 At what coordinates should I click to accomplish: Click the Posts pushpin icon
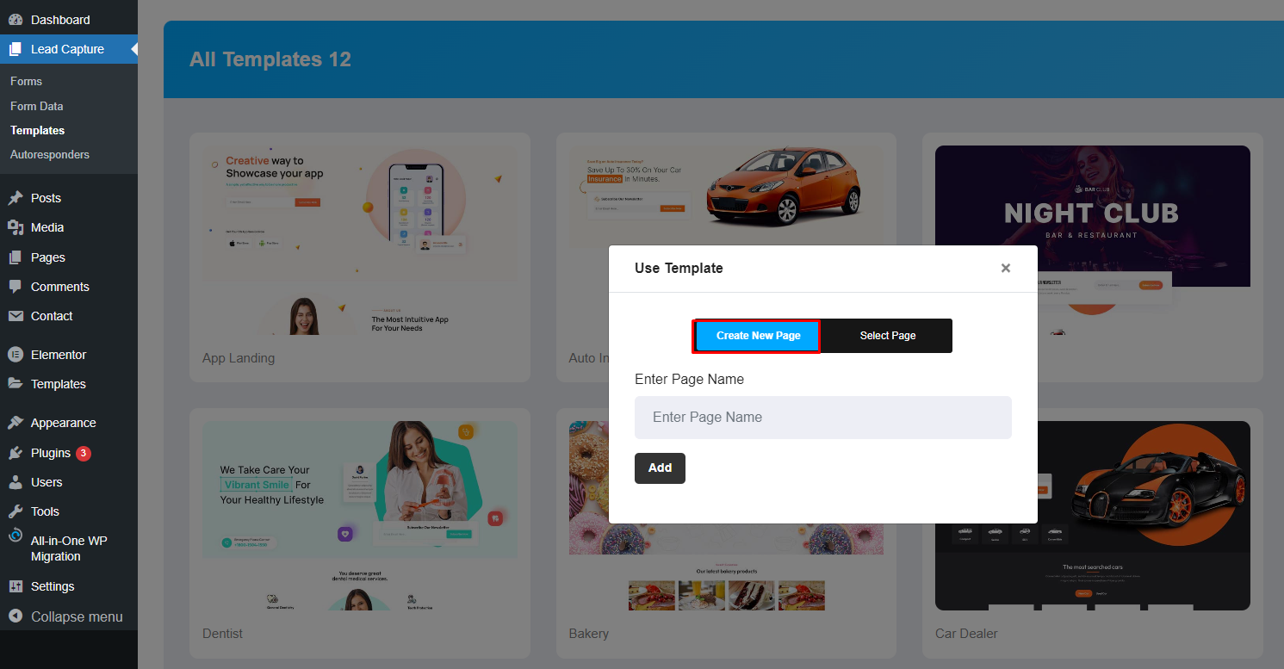click(16, 198)
